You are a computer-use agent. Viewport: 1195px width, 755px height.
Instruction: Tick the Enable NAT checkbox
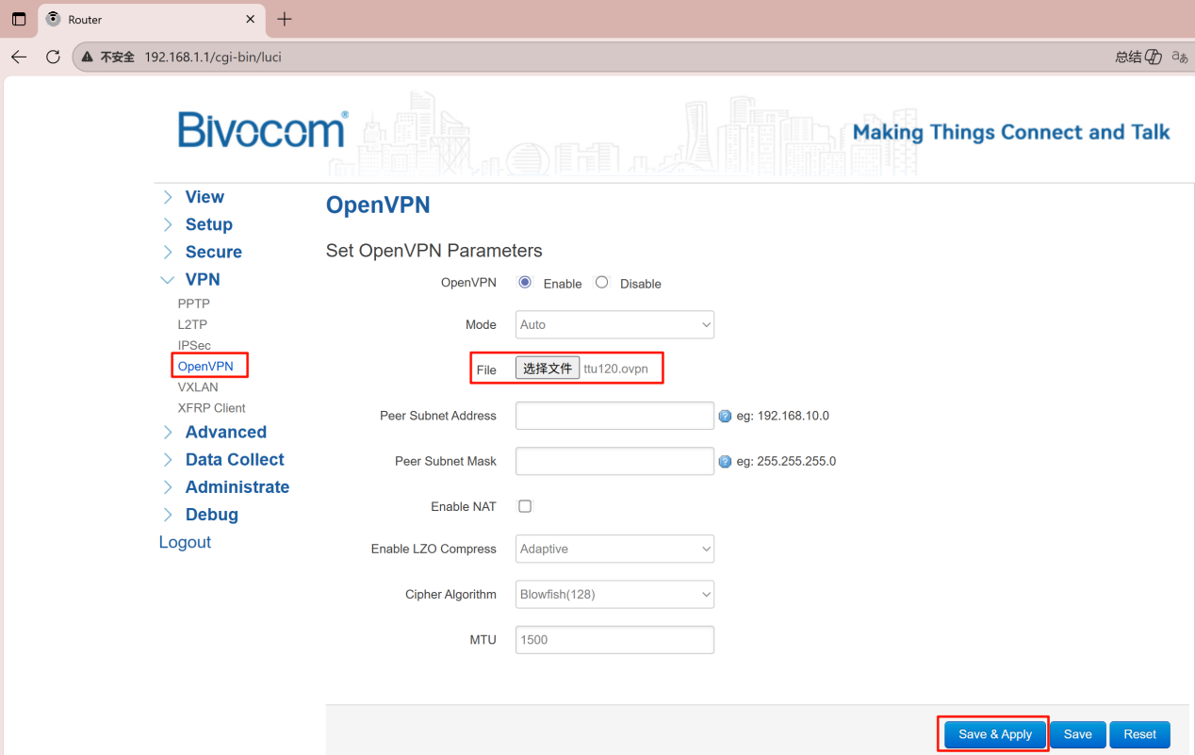tap(525, 506)
